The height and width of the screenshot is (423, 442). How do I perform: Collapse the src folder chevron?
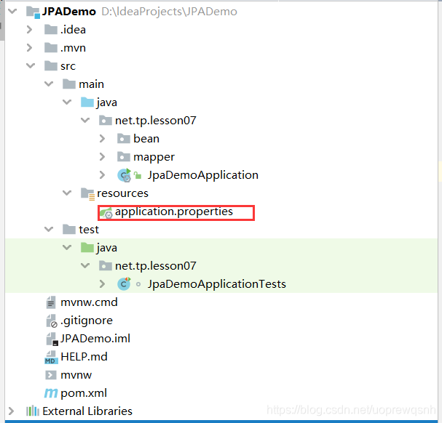pos(31,66)
